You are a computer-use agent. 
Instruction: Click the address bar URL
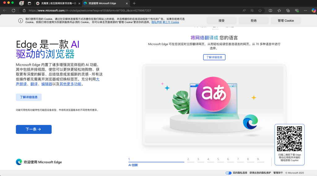point(90,11)
